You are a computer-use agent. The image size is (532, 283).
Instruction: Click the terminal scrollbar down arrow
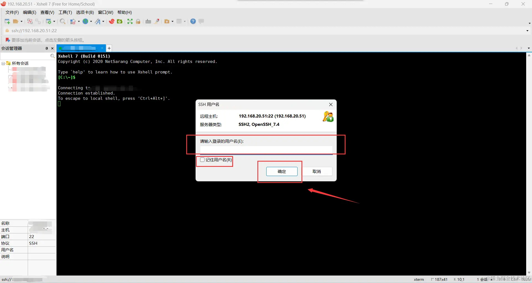[529, 273]
